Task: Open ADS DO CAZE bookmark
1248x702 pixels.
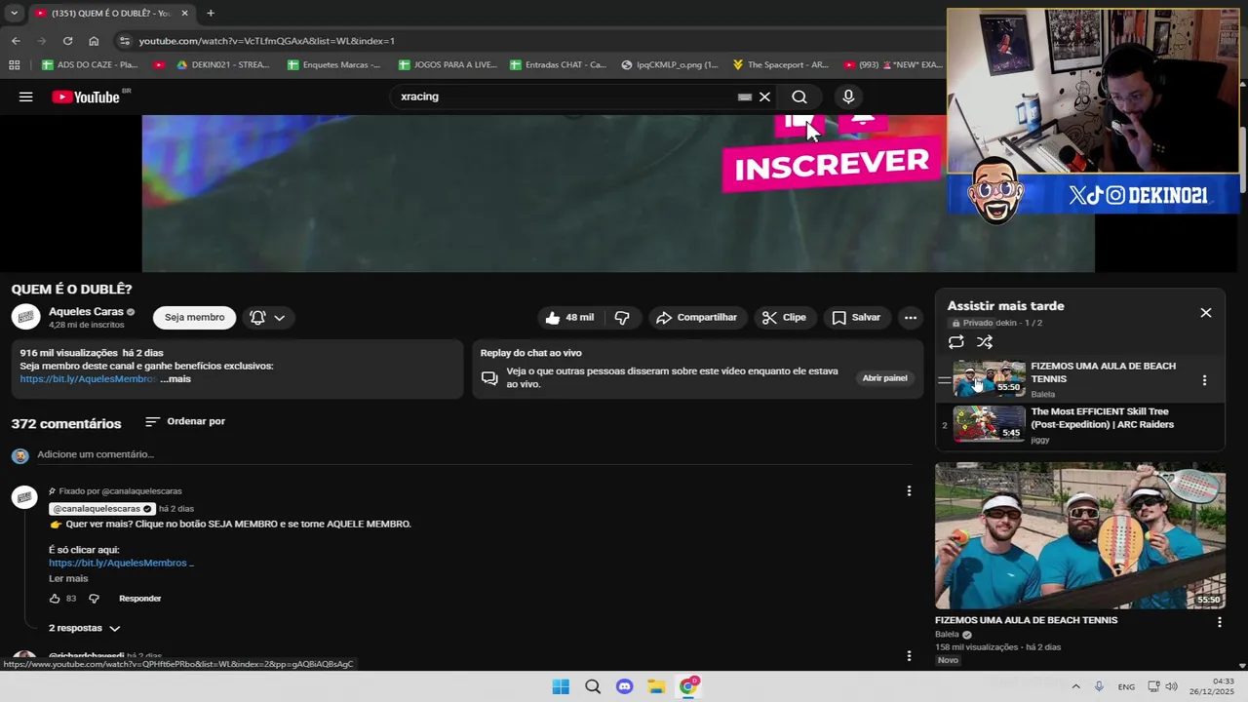Action: tap(90, 65)
